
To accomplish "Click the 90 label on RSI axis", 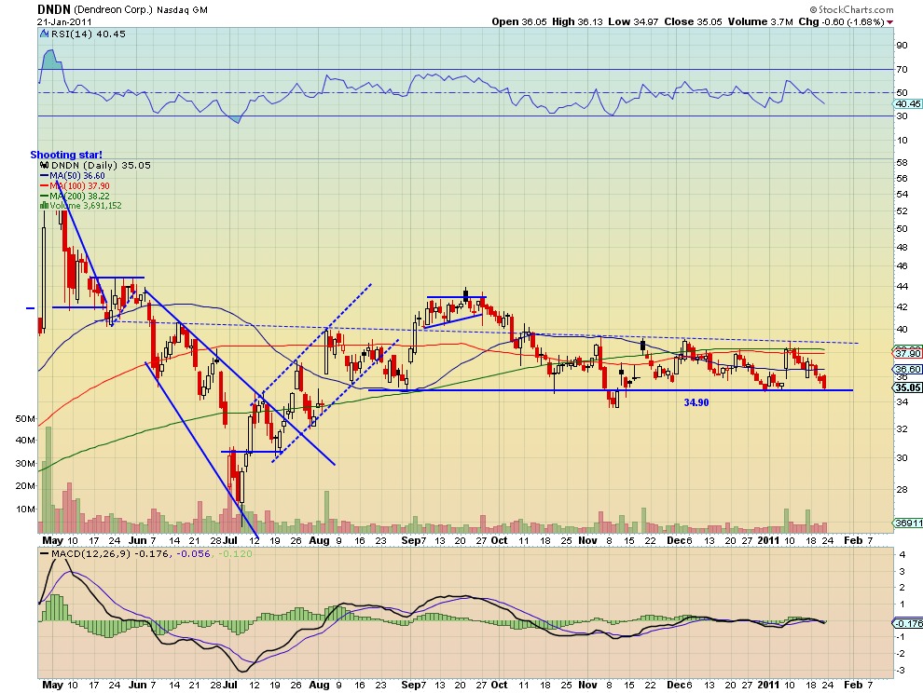I will pos(902,46).
